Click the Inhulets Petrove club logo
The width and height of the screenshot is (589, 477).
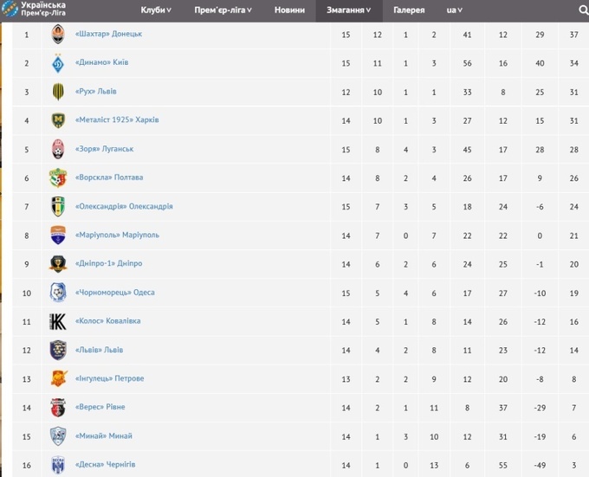[58, 378]
